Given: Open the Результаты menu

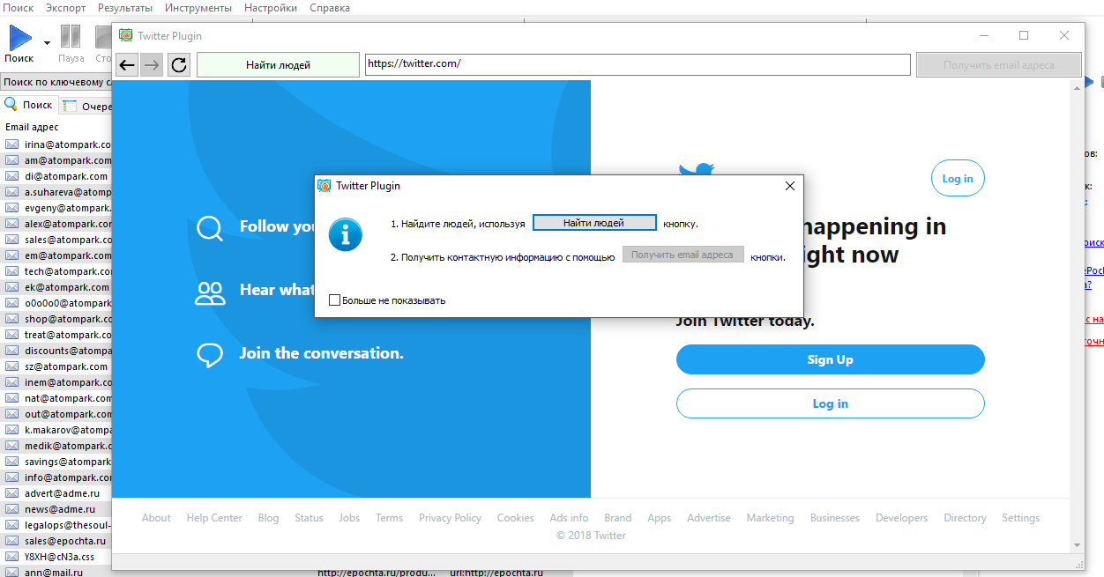Looking at the screenshot, I should (125, 8).
